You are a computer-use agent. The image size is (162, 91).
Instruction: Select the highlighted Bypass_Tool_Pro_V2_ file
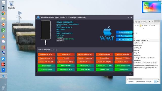point(141,40)
